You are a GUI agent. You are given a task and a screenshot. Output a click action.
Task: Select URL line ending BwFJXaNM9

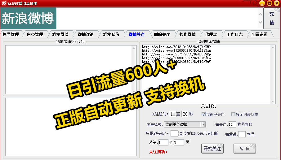(176, 47)
